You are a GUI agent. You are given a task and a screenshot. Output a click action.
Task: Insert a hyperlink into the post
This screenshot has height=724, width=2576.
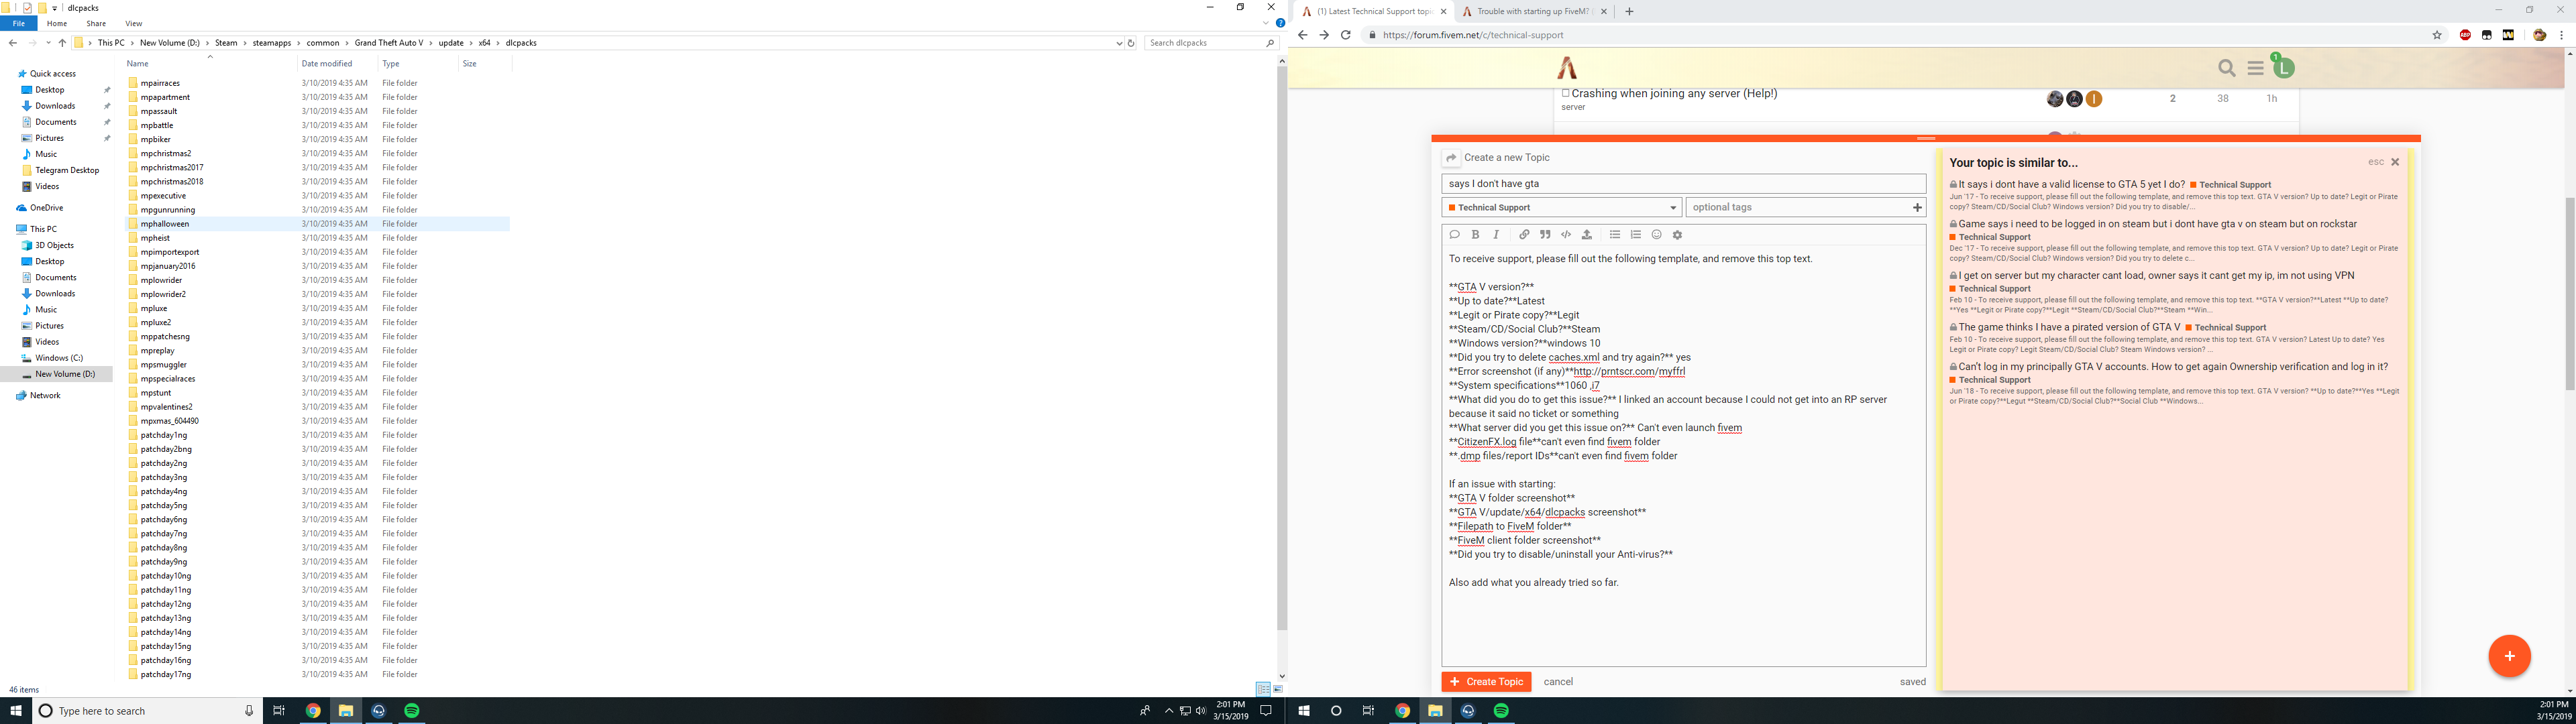[x=1525, y=234]
